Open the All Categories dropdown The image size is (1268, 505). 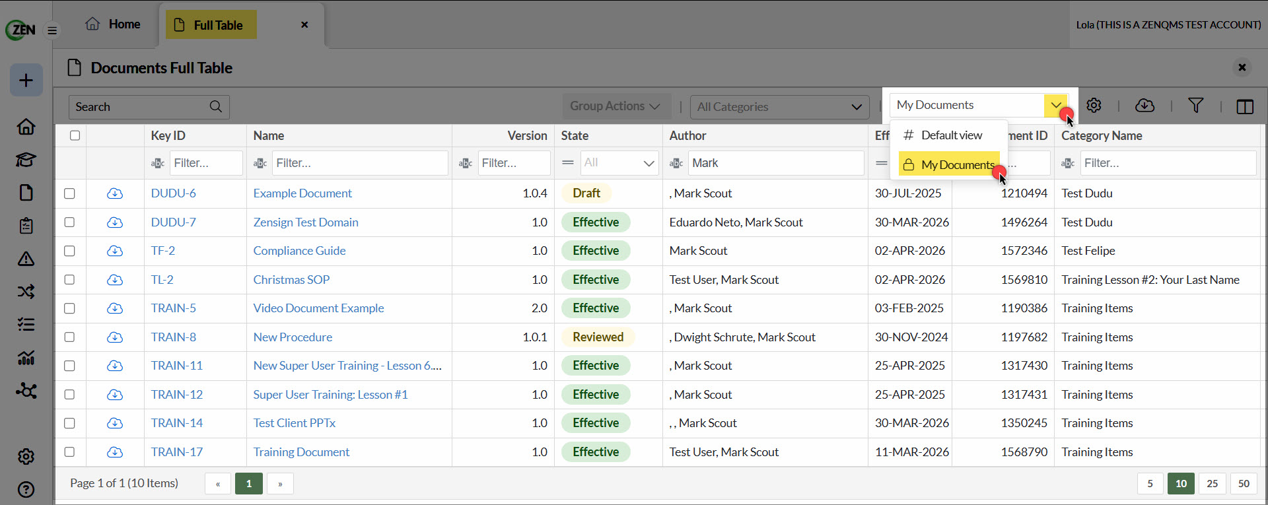click(779, 107)
